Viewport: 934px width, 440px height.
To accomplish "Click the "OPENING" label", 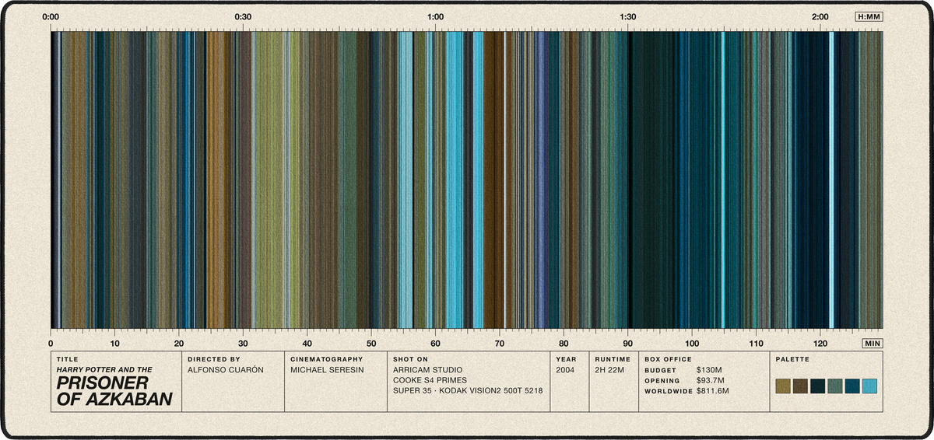I will coord(662,381).
